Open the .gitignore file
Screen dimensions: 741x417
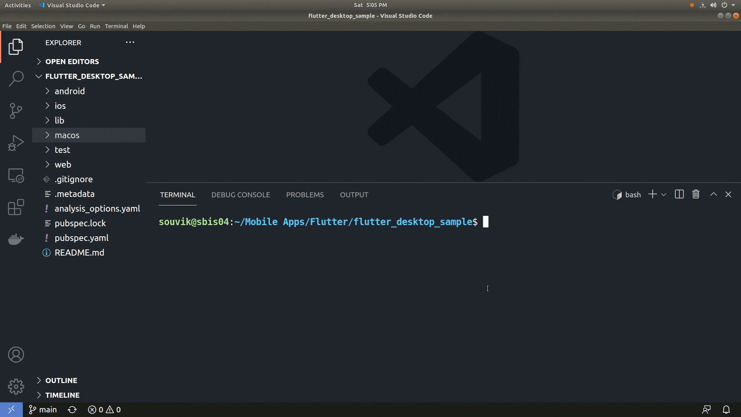89,179
